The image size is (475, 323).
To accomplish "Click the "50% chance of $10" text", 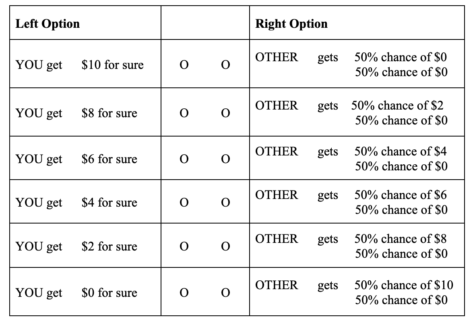I will coord(403,285).
